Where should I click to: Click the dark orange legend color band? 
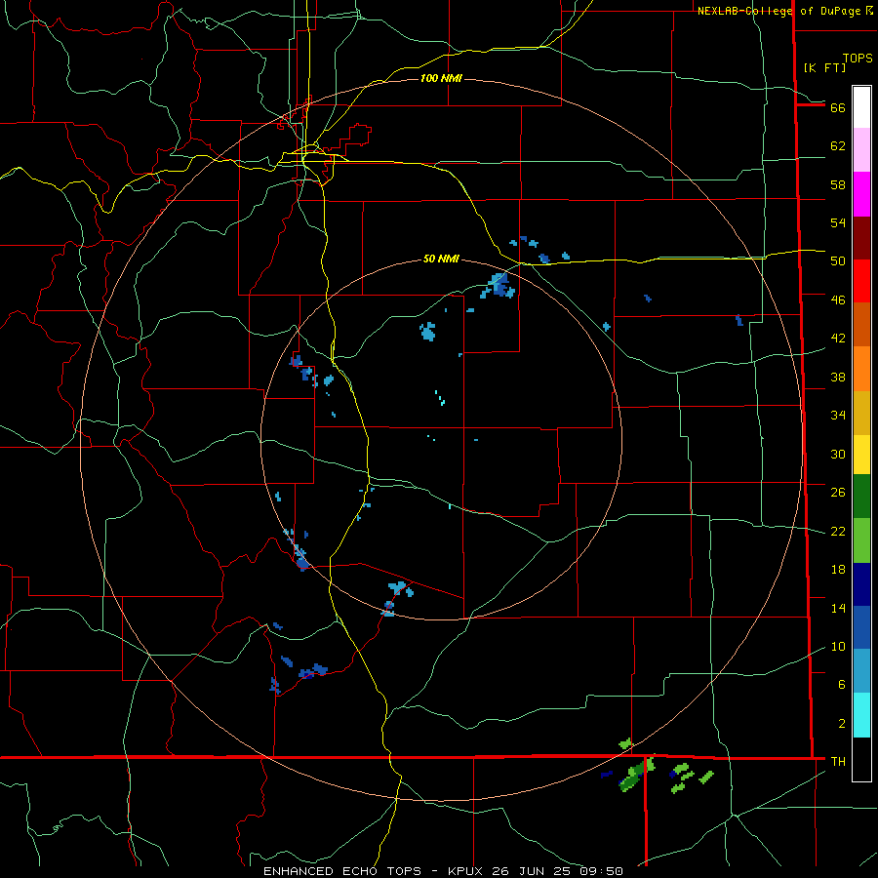861,324
